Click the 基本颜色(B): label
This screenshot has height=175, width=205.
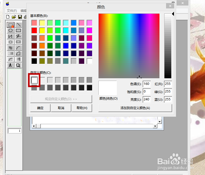pyautogui.click(x=39, y=16)
